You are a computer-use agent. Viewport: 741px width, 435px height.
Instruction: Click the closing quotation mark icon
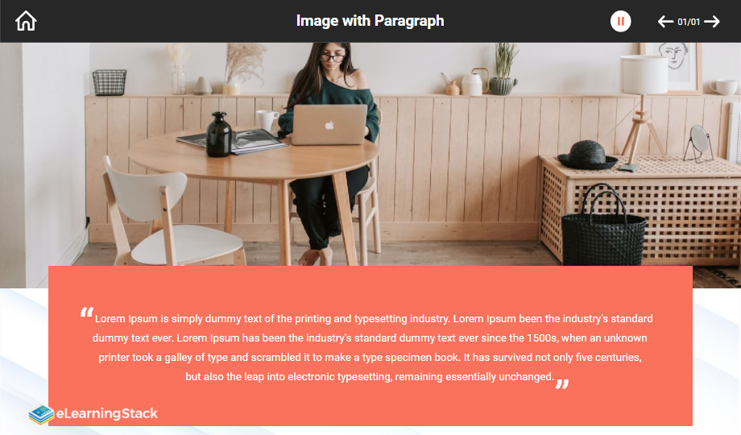tap(562, 384)
